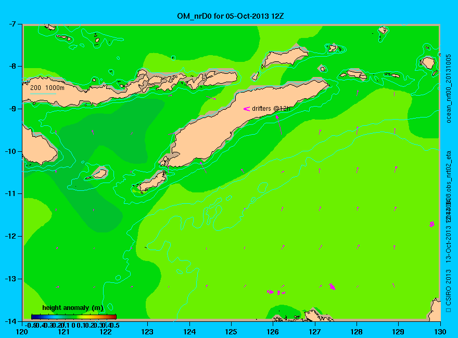Click the '-8' latitude axis label

(x=11, y=66)
